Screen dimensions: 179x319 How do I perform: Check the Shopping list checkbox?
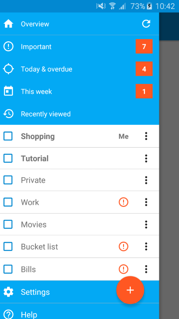[x=8, y=136]
